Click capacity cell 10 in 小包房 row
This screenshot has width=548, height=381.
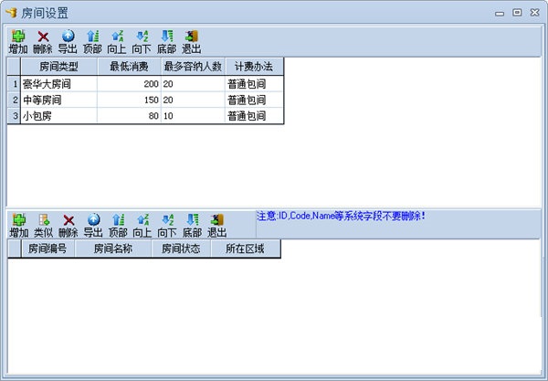(x=193, y=116)
